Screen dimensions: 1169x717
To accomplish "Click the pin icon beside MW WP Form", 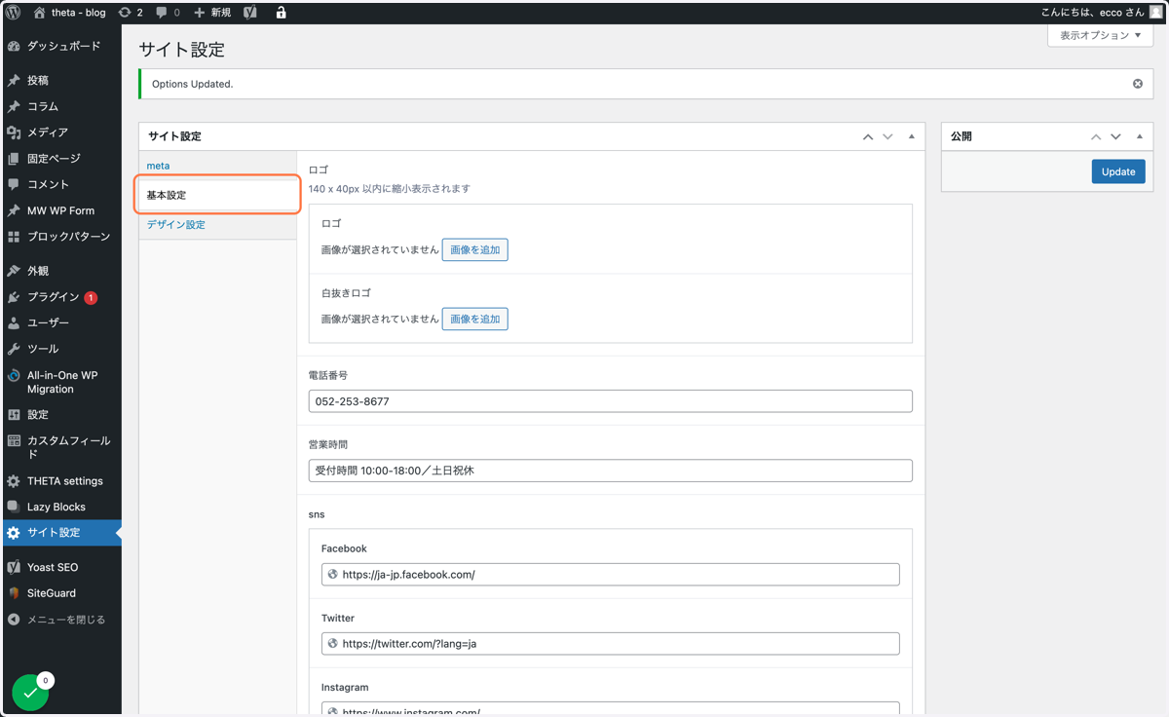I will pyautogui.click(x=14, y=210).
